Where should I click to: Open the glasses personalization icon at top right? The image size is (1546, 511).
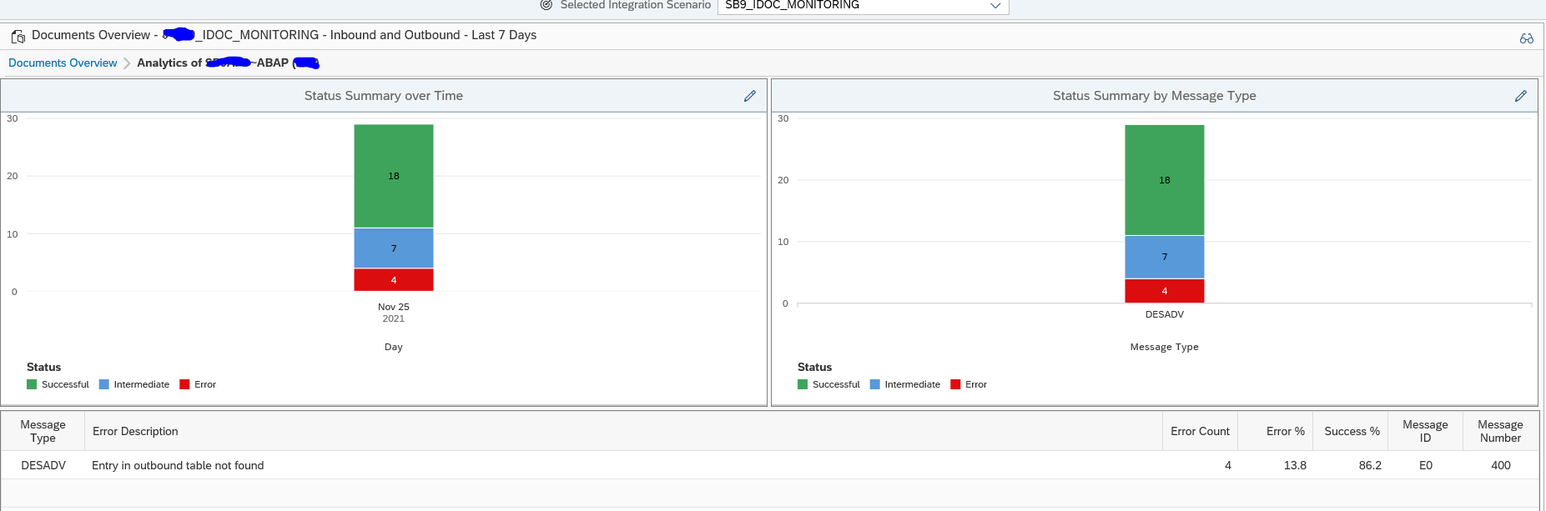(1527, 38)
